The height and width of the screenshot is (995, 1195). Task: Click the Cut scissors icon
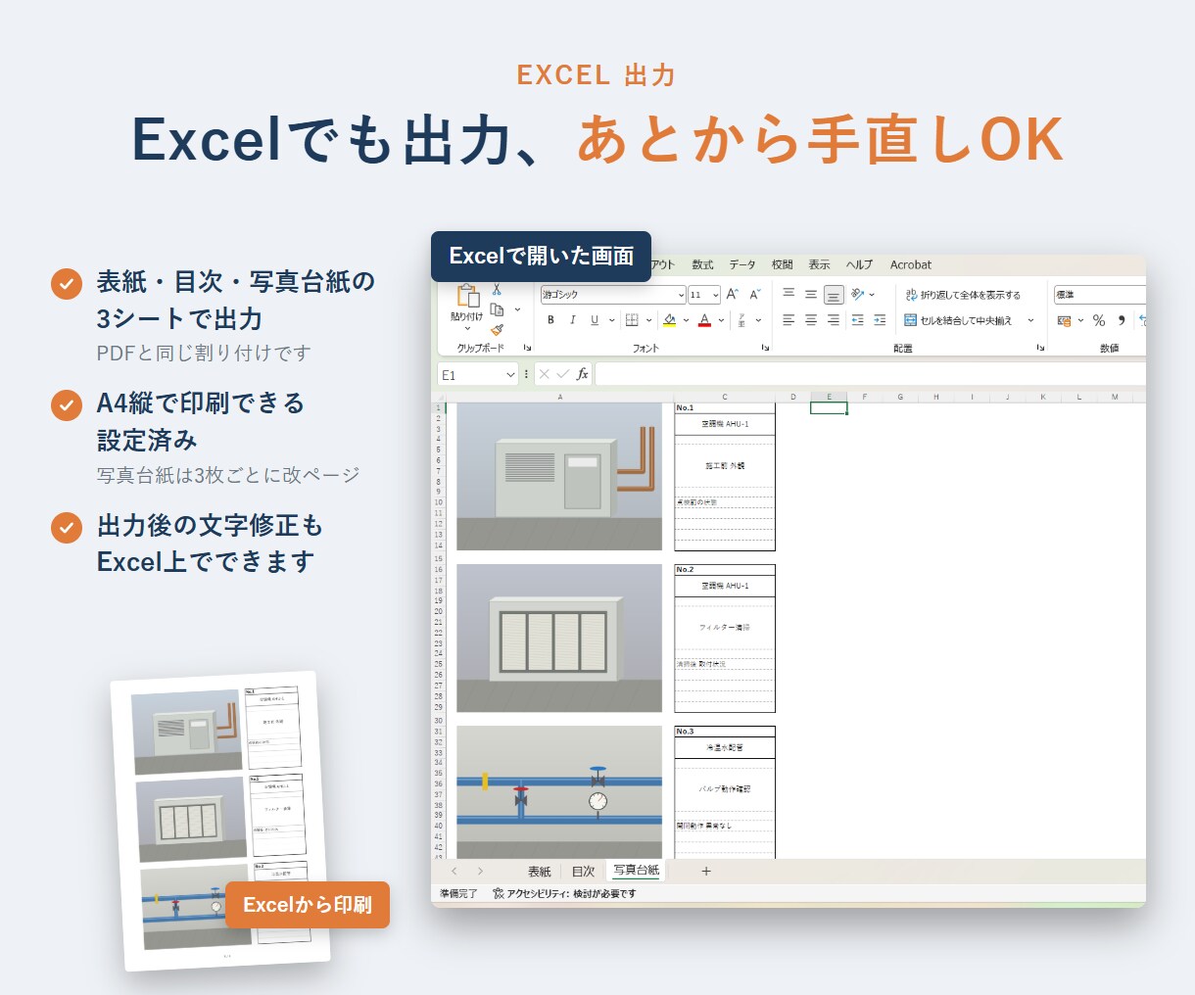(x=497, y=289)
